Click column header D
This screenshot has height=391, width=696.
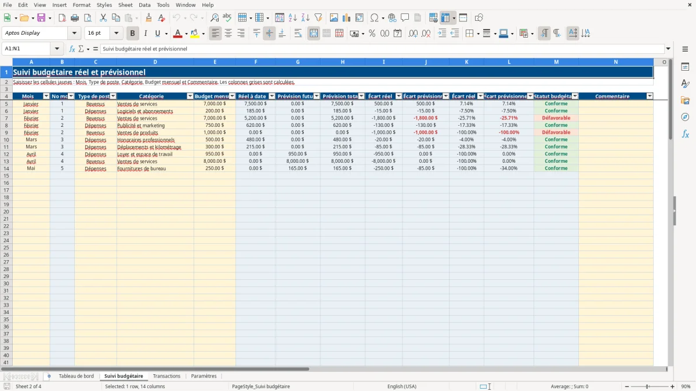tap(155, 62)
